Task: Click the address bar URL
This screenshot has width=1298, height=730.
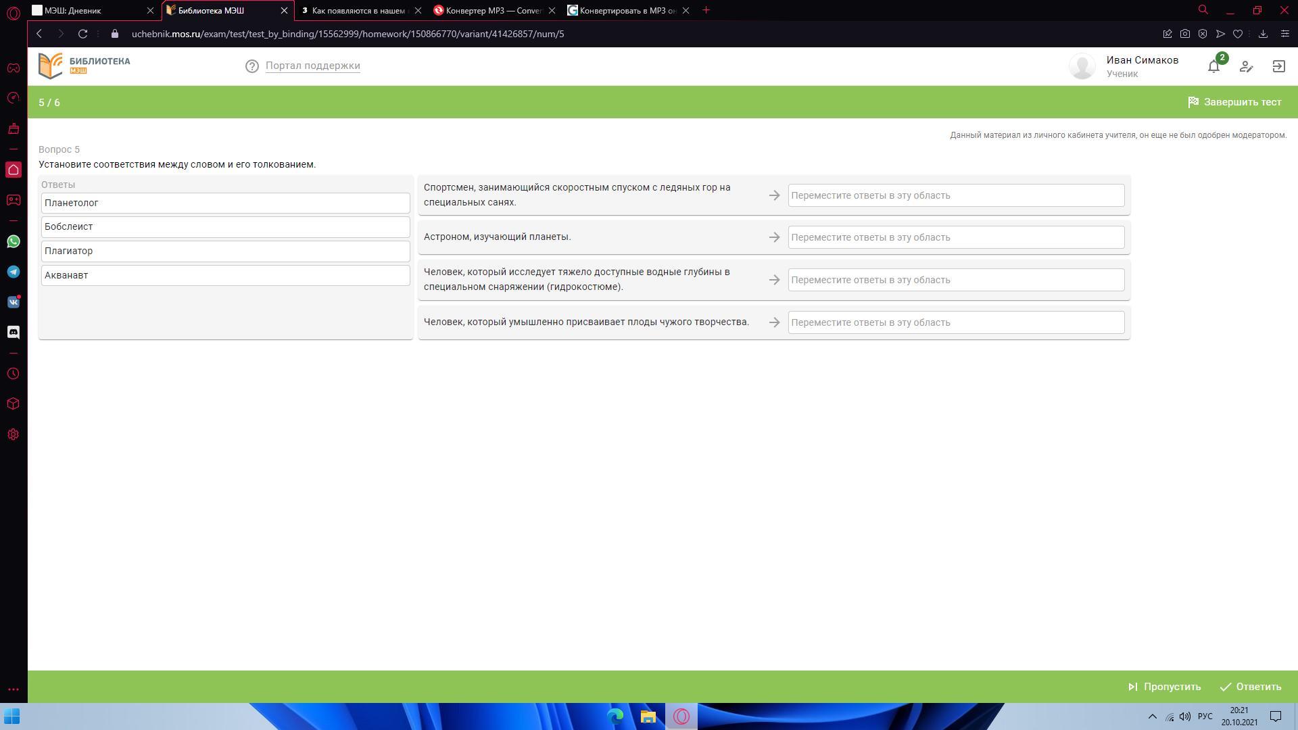Action: [347, 34]
